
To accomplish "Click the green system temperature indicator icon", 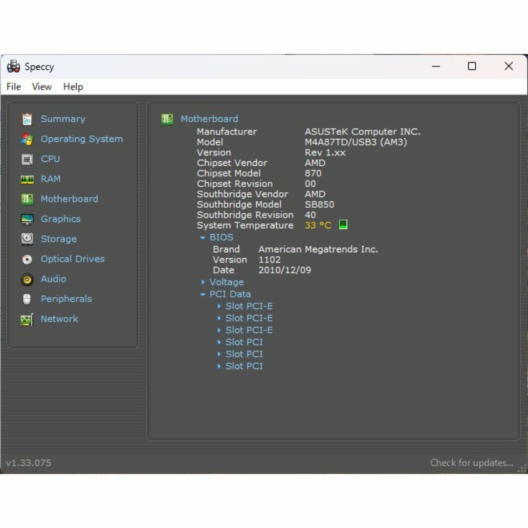I will coord(343,224).
